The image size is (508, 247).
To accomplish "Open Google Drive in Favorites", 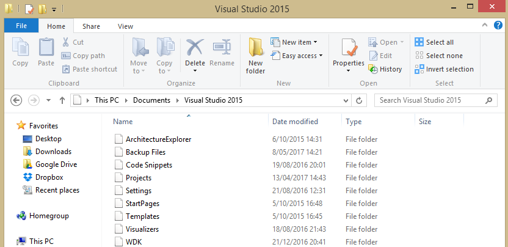I will click(50, 164).
